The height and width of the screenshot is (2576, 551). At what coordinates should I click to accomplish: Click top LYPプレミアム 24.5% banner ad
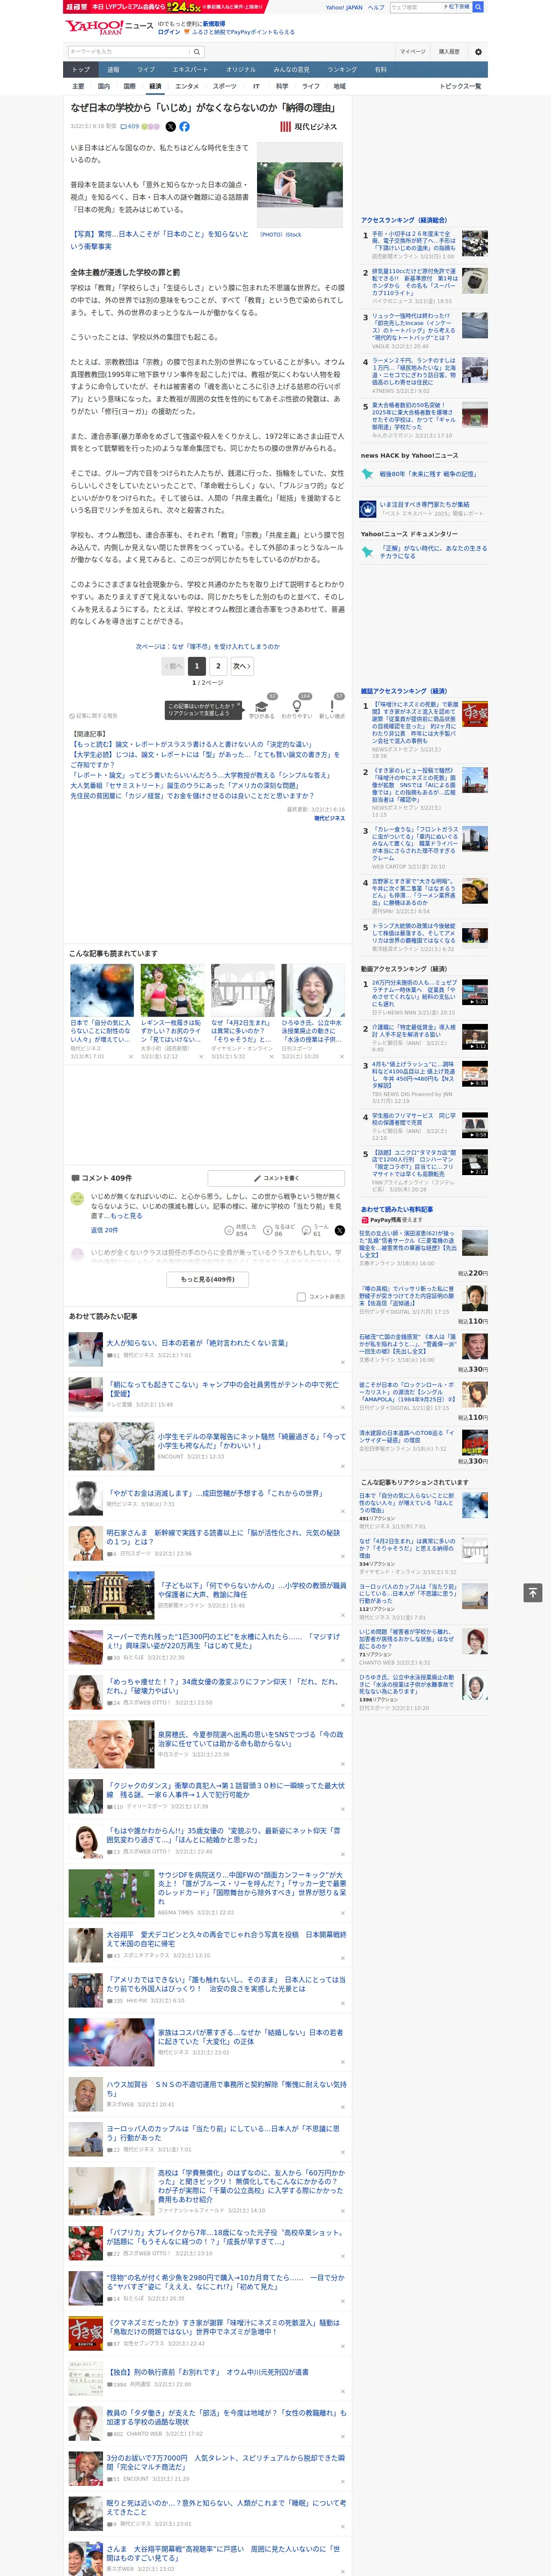166,6
